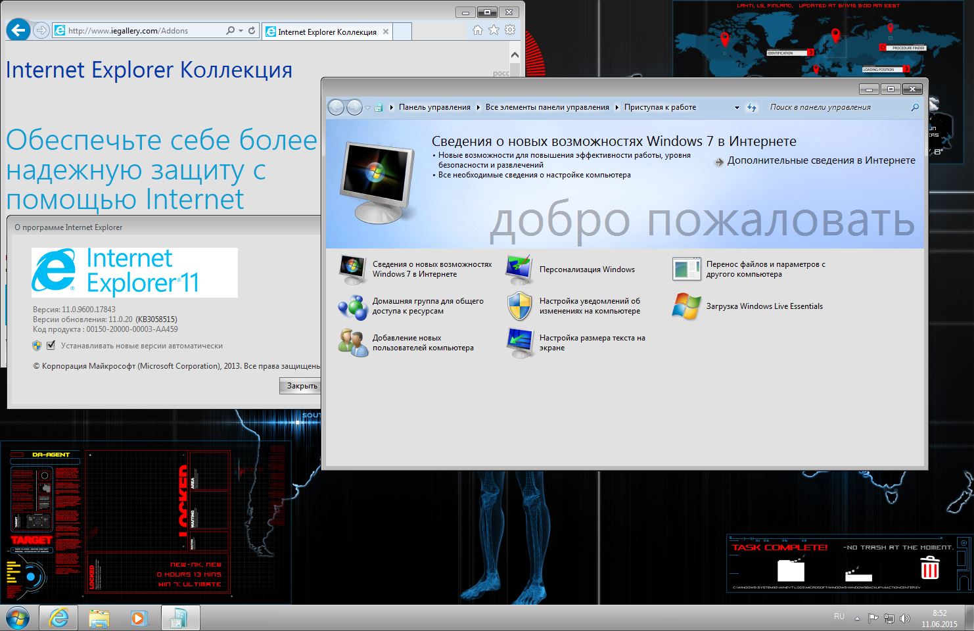Click RU language indicator
The image size is (974, 631).
click(x=839, y=617)
